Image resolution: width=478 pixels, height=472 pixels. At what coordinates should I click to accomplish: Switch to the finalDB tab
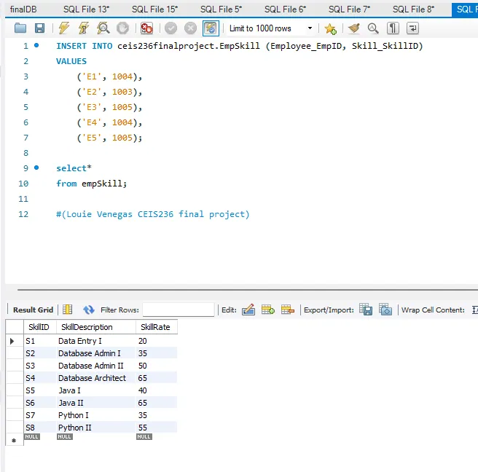[23, 9]
